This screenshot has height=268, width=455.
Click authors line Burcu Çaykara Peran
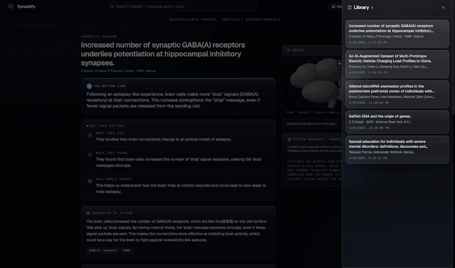(x=392, y=97)
